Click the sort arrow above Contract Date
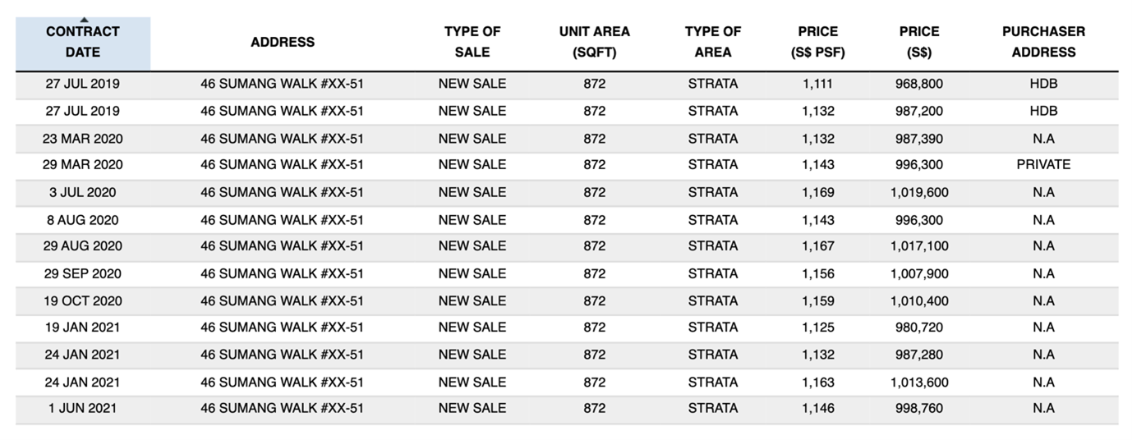The image size is (1132, 440). pos(83,20)
